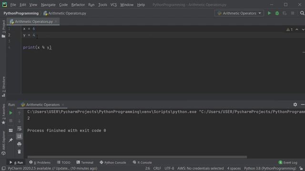This screenshot has width=305, height=171.
Task: Open the Edit menu
Action: coord(23,5)
